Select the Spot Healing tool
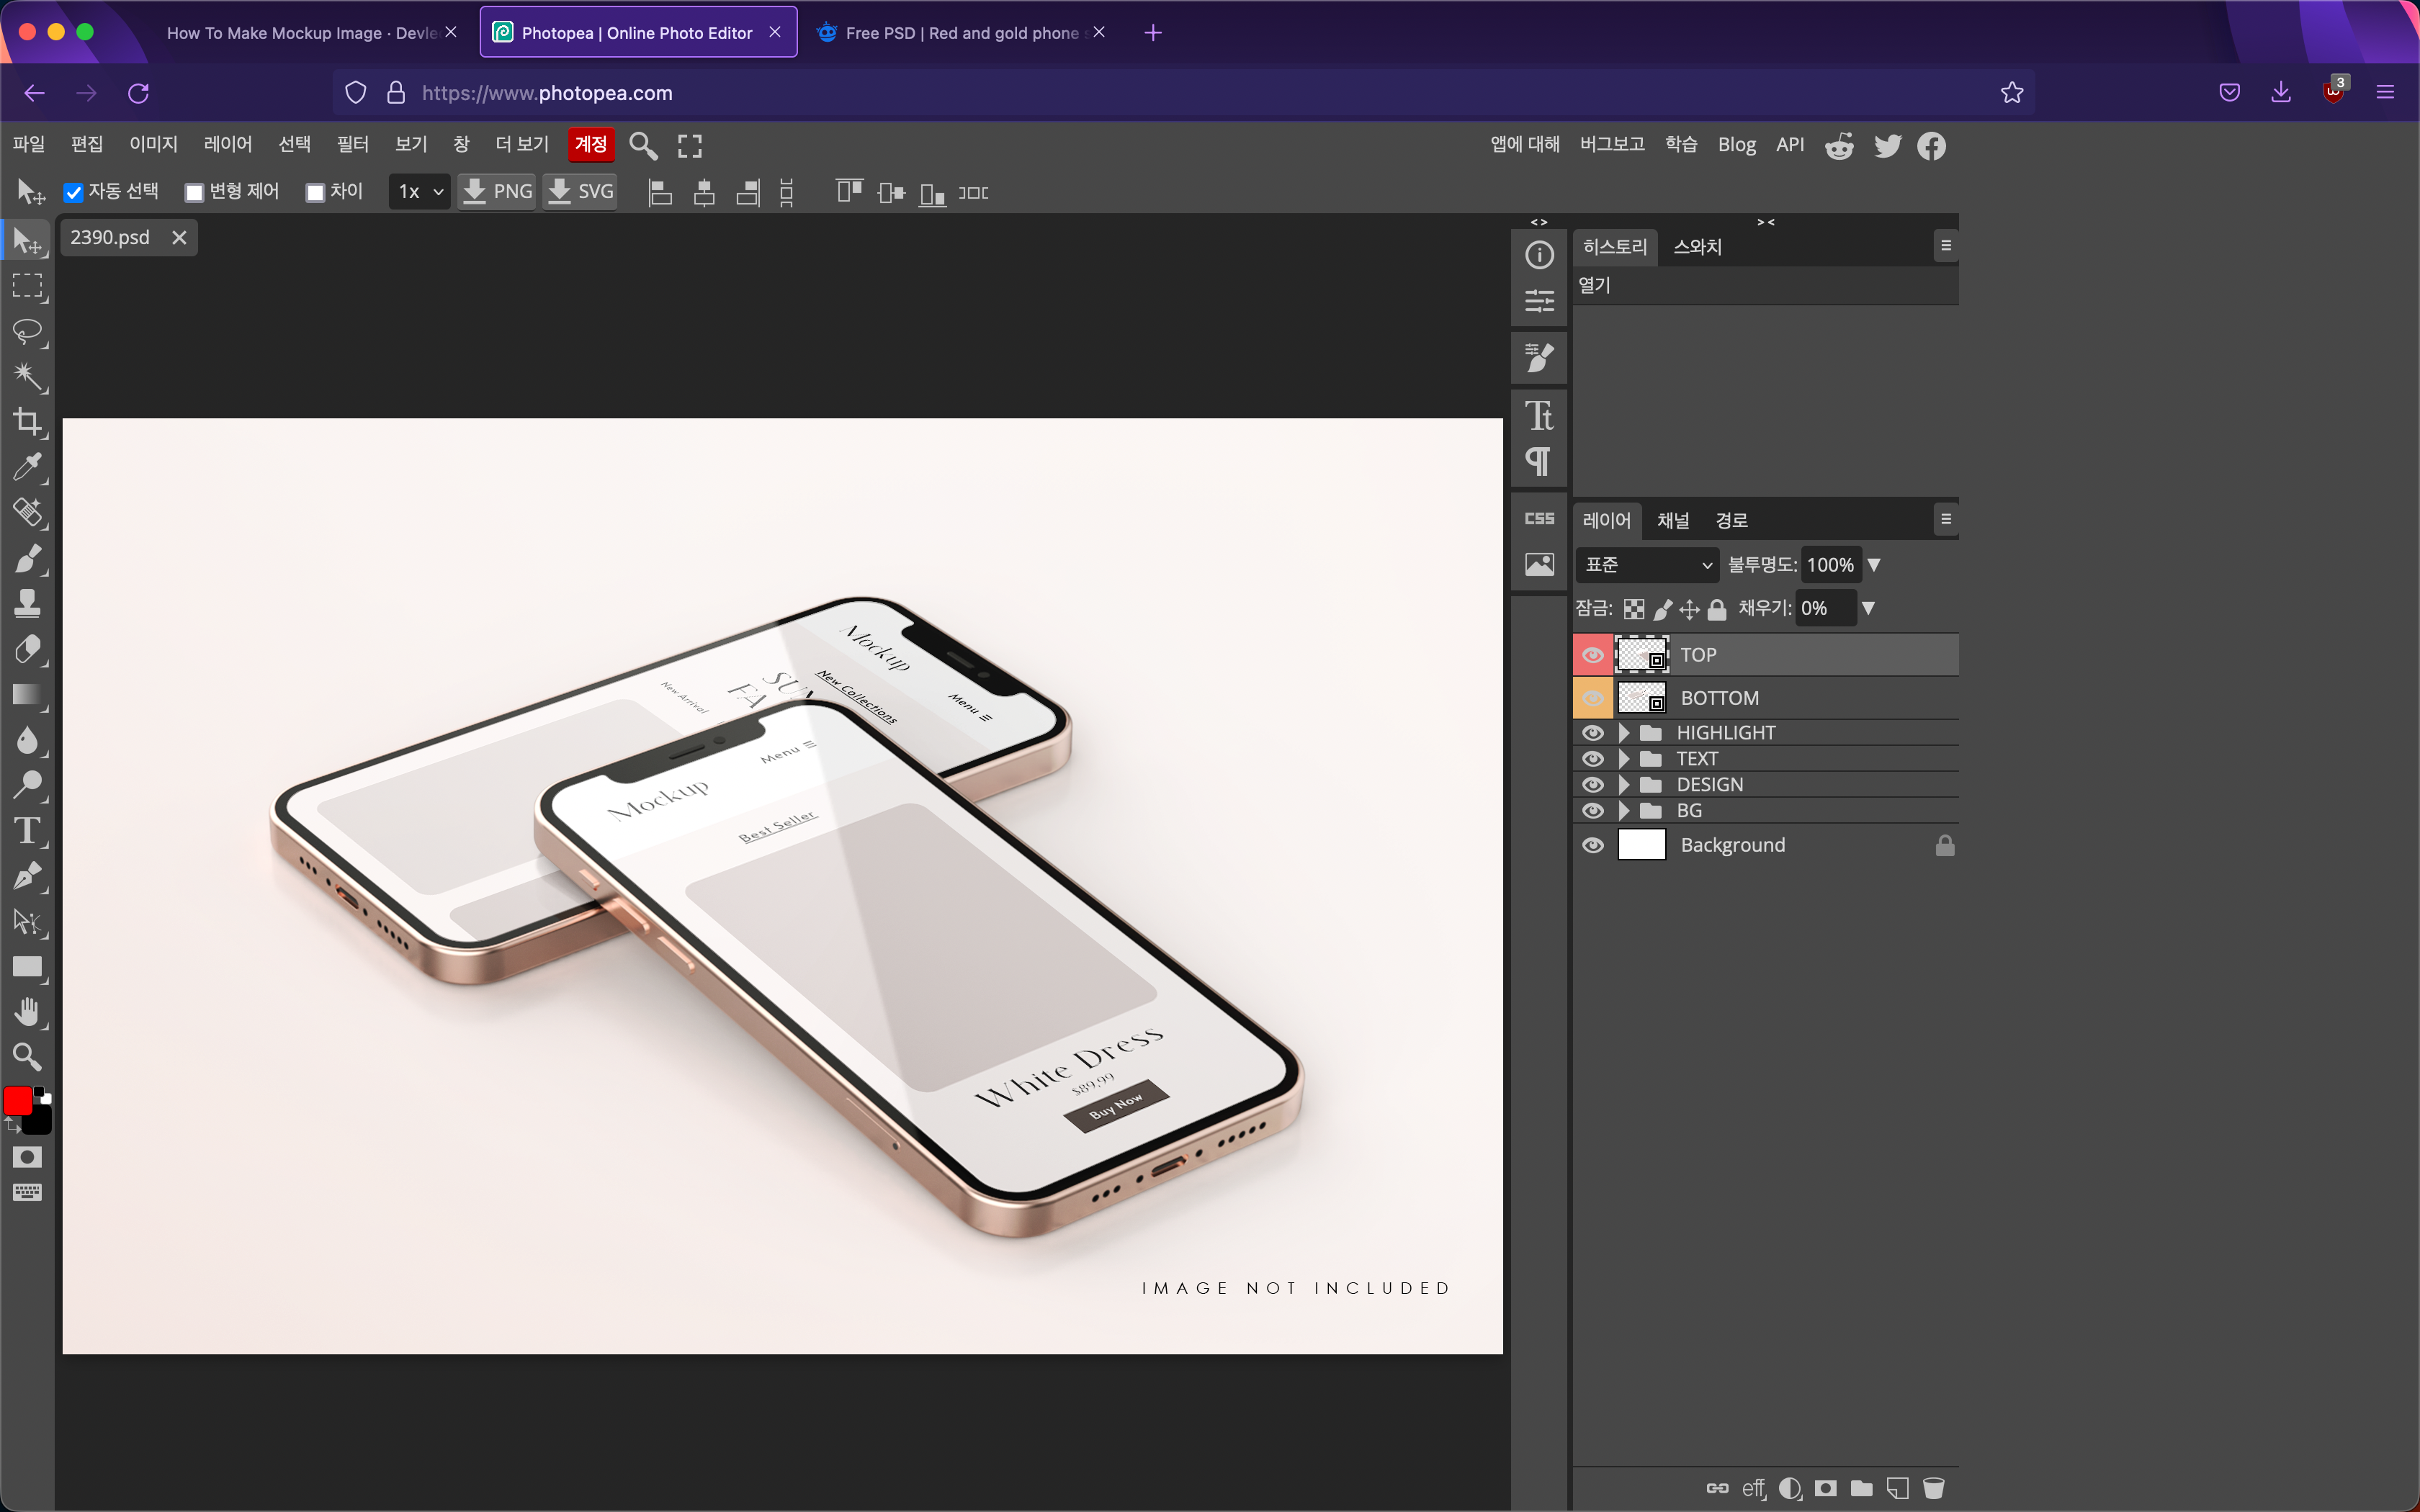2420x1512 pixels. click(x=27, y=512)
